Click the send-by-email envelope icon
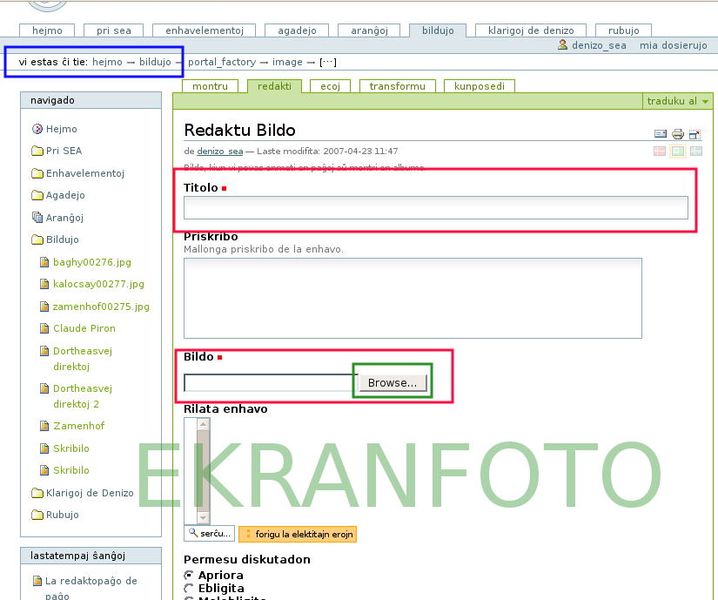Screen dimensions: 718x600 660,134
